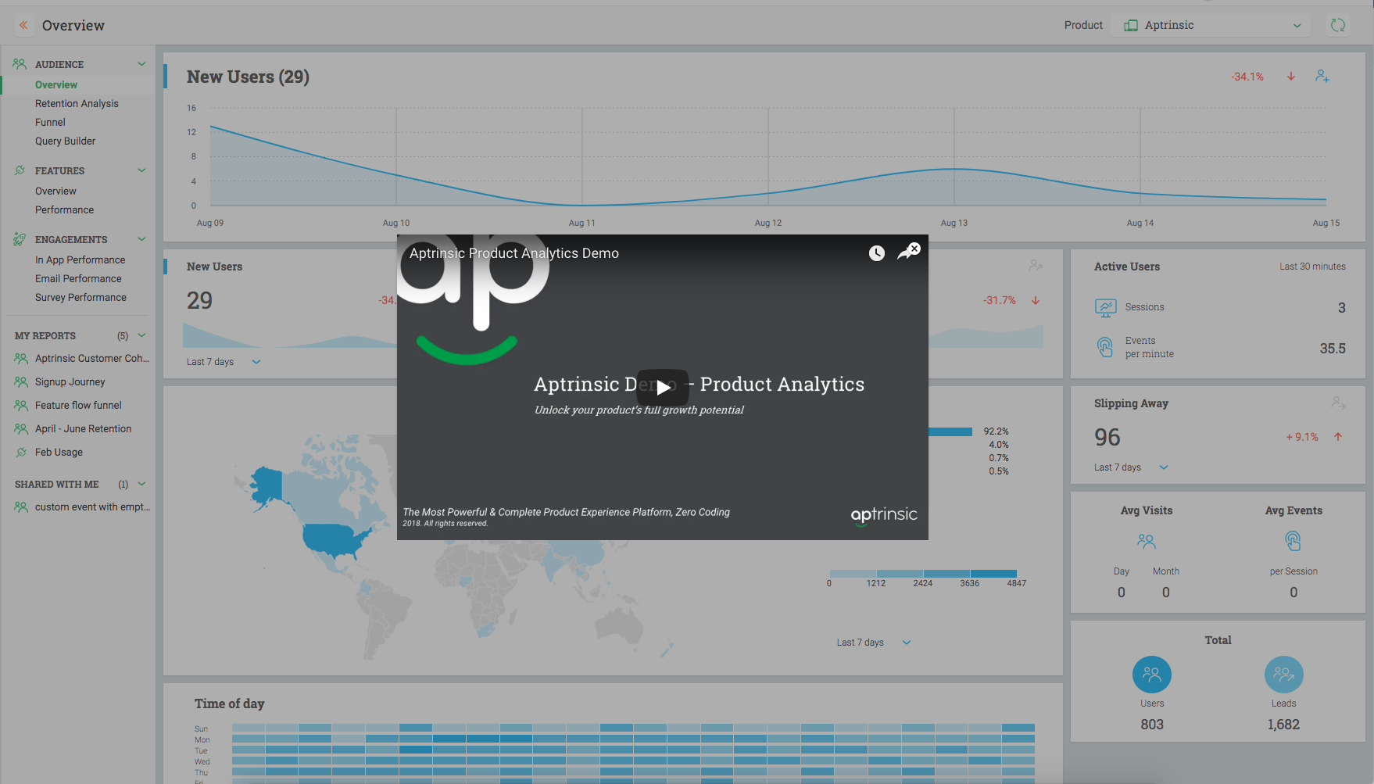The image size is (1374, 784).
Task: Click the red down arrow beside -34.1%
Action: pos(1291,77)
